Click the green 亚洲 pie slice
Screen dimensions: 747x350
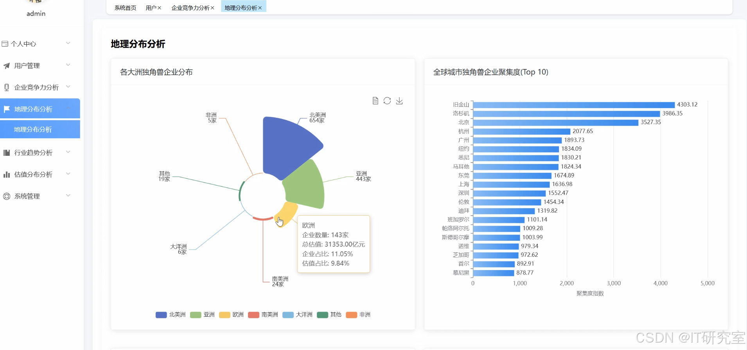pyautogui.click(x=305, y=186)
